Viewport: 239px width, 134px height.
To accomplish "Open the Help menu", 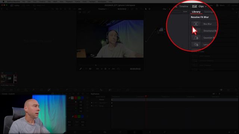I will pos(111,1).
